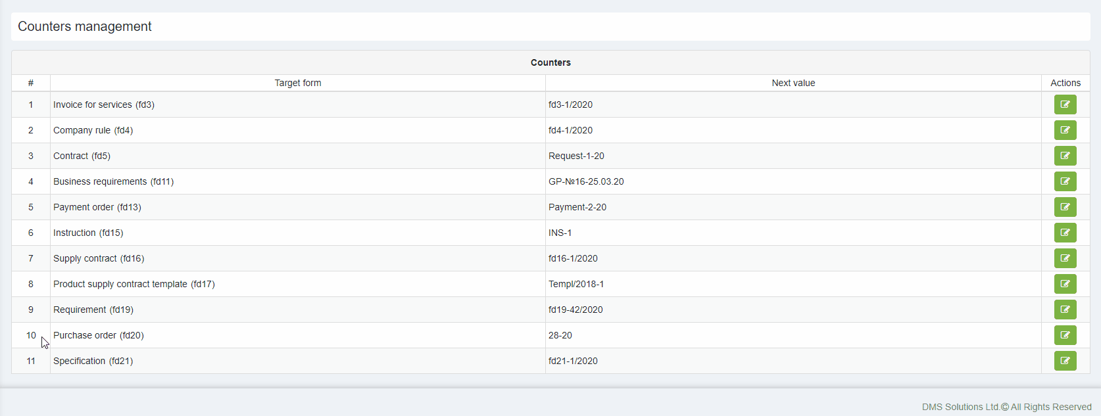Click edit icon for Requirement (fd19)

tap(1065, 310)
